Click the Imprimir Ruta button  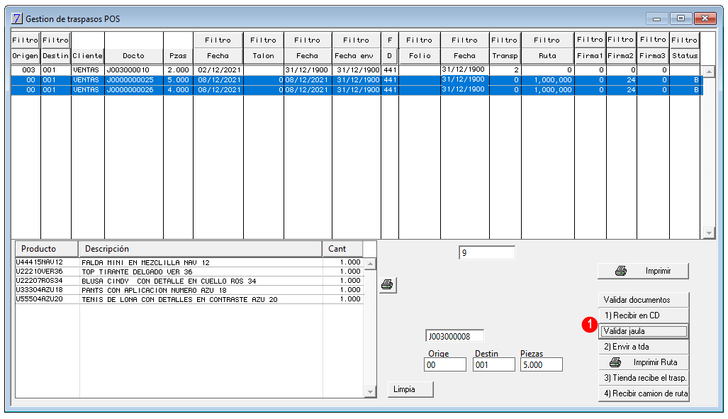(x=643, y=362)
